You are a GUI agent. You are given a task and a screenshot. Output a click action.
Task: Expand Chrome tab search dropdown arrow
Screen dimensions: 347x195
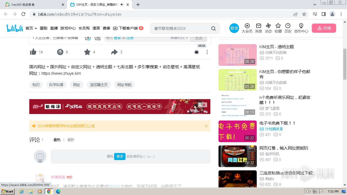315,5
